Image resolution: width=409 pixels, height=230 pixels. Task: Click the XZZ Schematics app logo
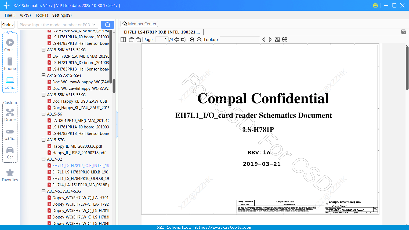tap(7, 5)
